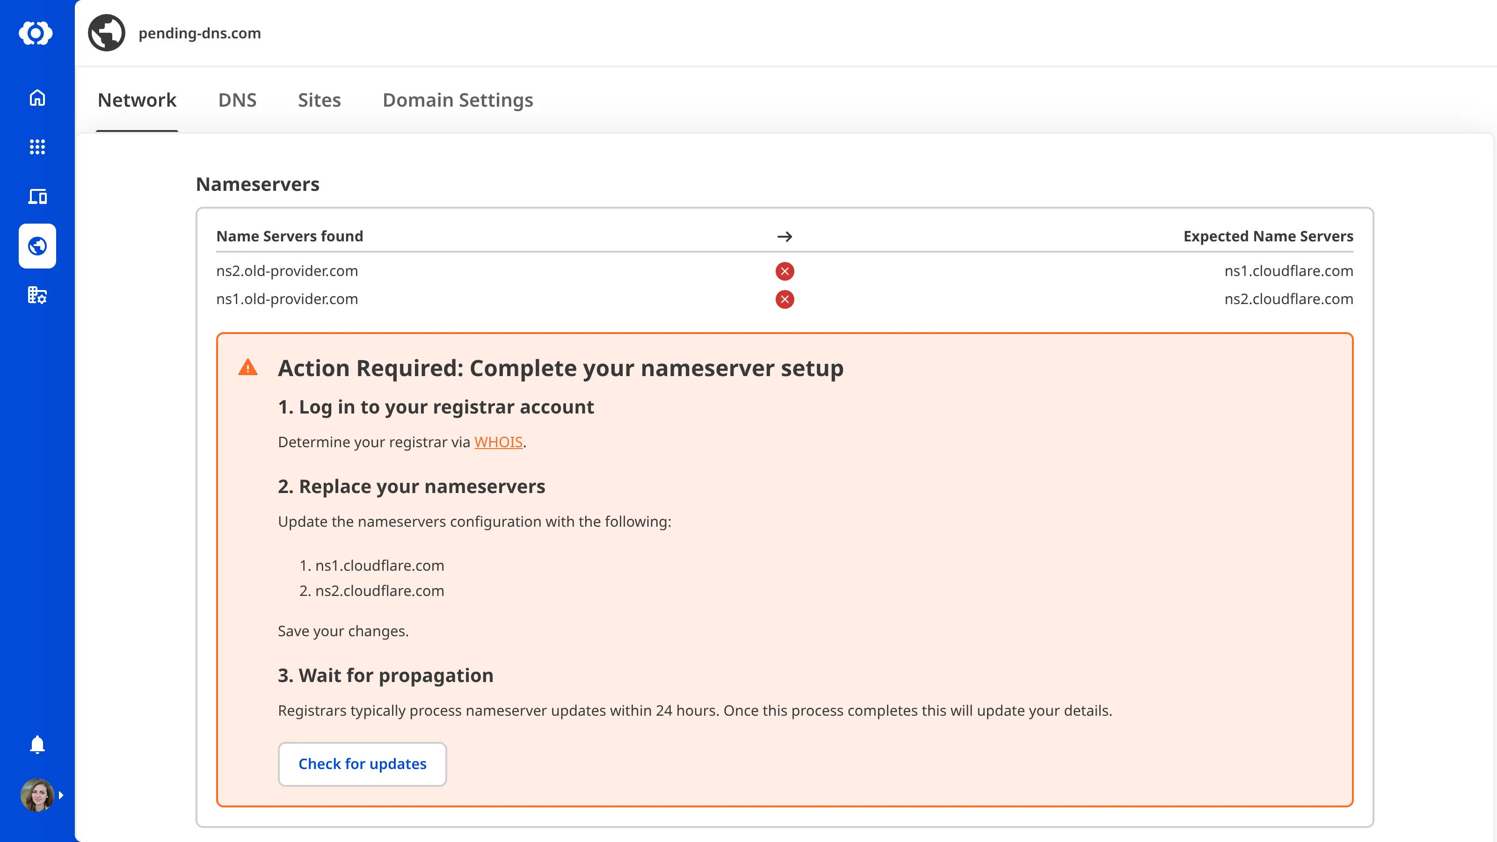Click the arrow between nameserver columns

[x=785, y=237]
